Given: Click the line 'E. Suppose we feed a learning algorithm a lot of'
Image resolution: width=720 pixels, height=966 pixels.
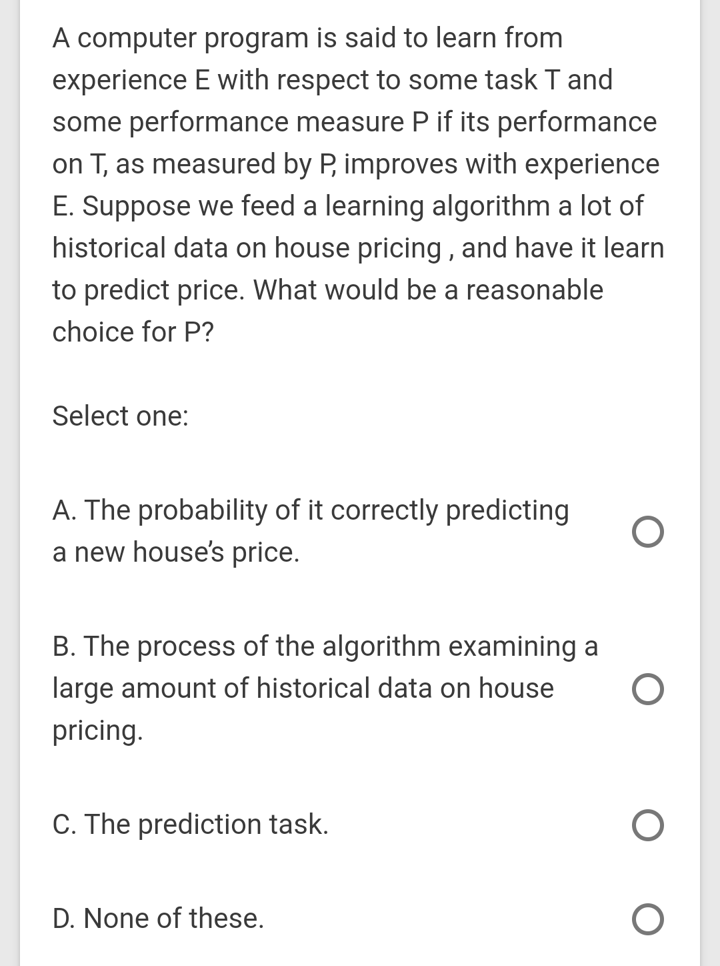Looking at the screenshot, I should [348, 206].
